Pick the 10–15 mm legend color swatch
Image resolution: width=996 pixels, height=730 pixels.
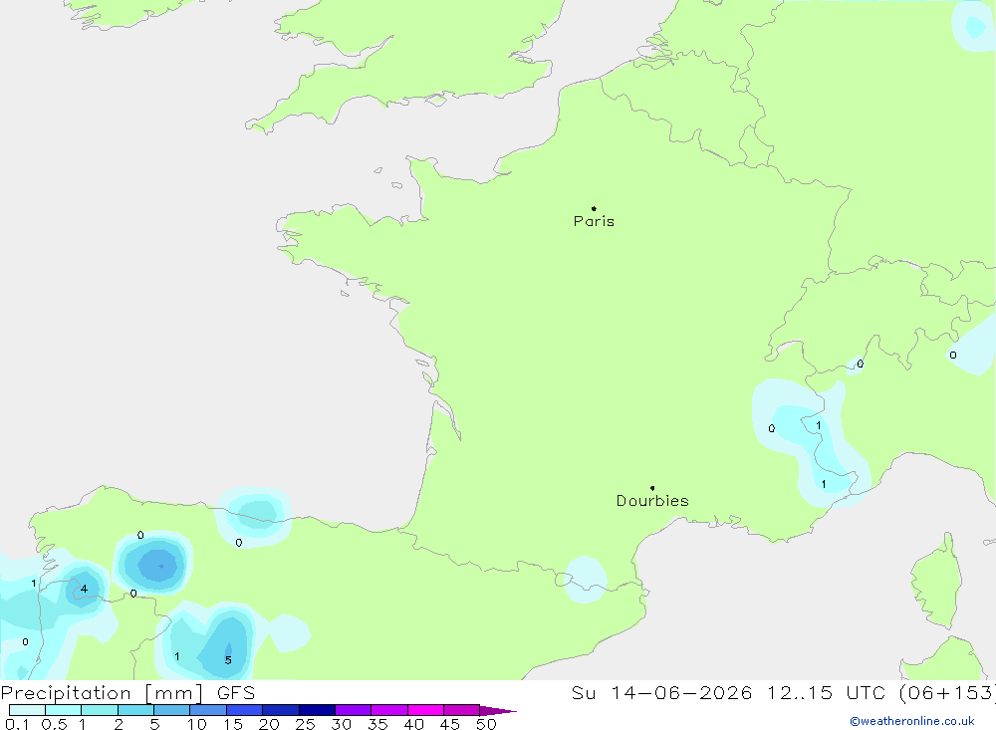pos(208,710)
